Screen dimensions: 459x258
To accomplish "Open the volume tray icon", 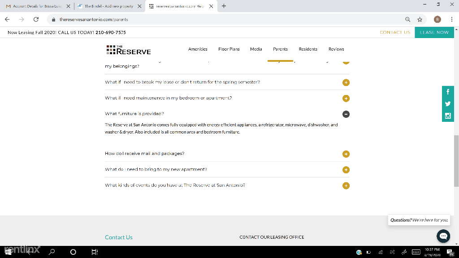I will pyautogui.click(x=392, y=252).
